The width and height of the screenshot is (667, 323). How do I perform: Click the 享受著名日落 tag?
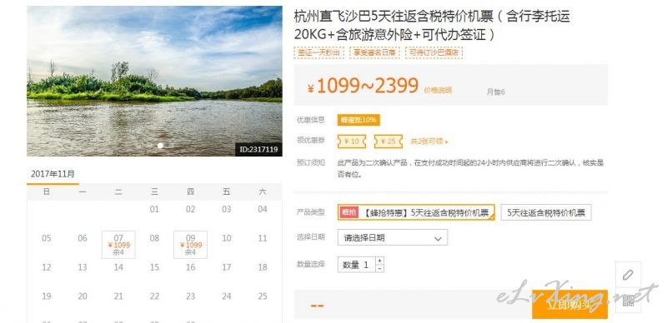pos(374,52)
